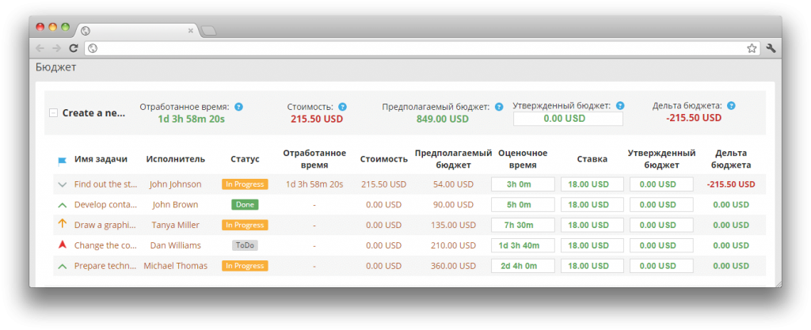This screenshot has width=811, height=330.
Task: Open help icon next to Стоимость
Action: pos(342,107)
